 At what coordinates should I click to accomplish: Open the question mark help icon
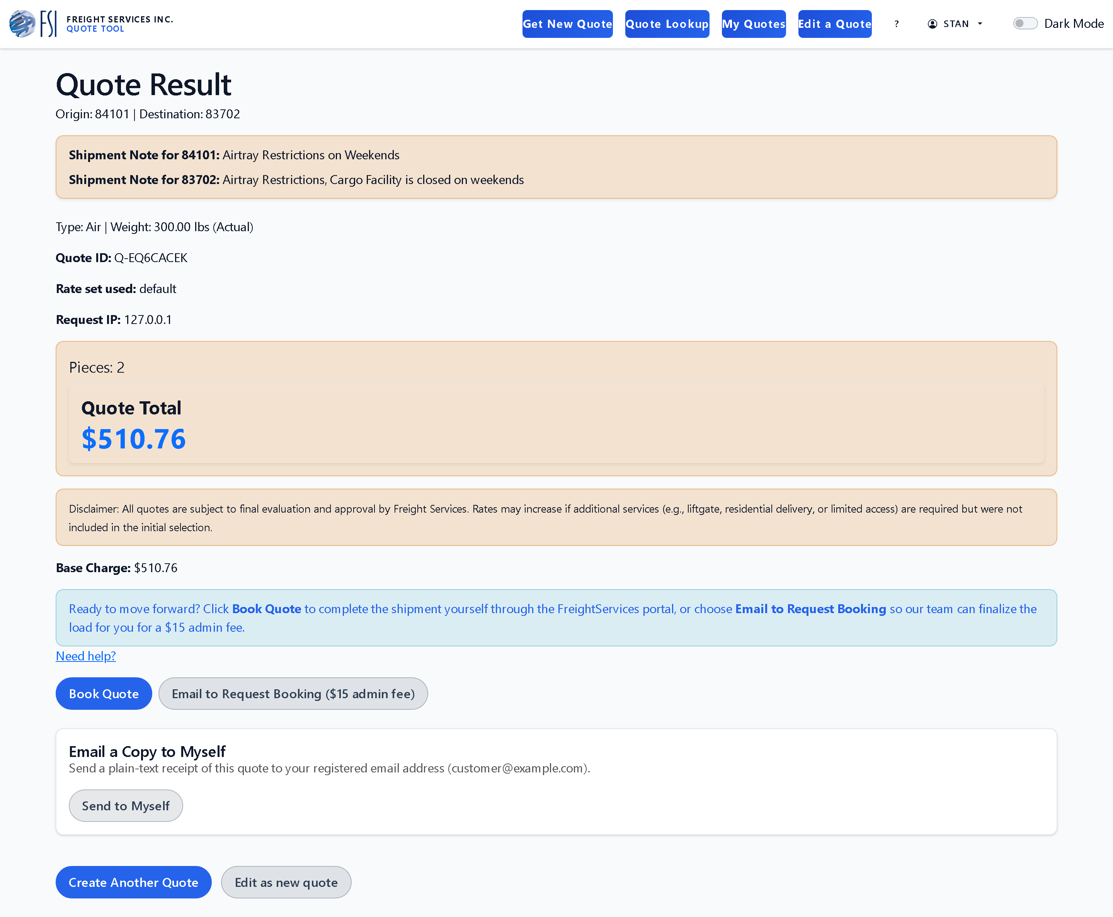tap(897, 24)
